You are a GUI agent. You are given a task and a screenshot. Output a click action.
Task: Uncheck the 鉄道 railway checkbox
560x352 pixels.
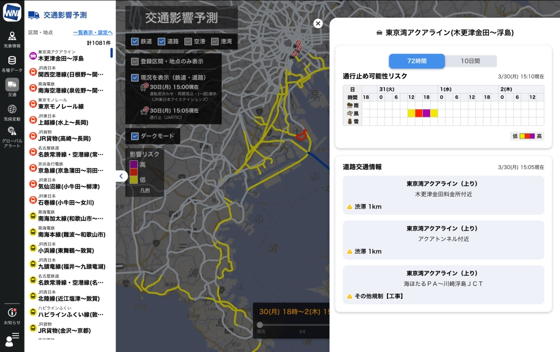pos(135,41)
